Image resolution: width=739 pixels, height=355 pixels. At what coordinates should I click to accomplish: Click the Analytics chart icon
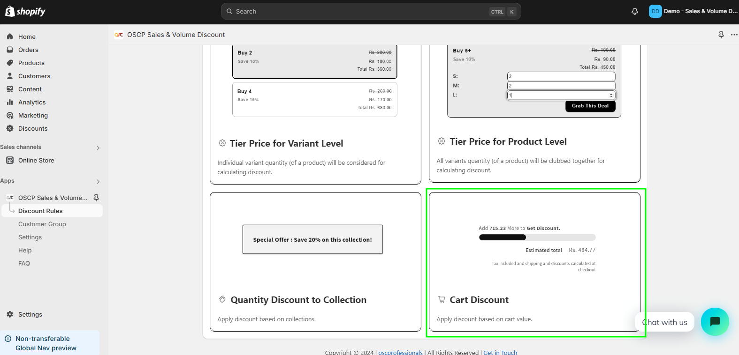[x=10, y=102]
